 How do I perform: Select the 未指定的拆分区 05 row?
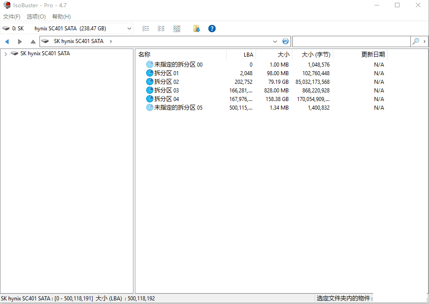pyautogui.click(x=261, y=108)
